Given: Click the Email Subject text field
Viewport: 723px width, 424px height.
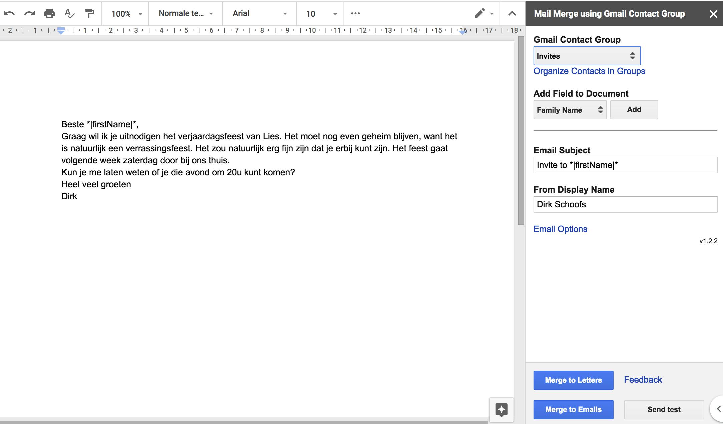Looking at the screenshot, I should tap(625, 165).
